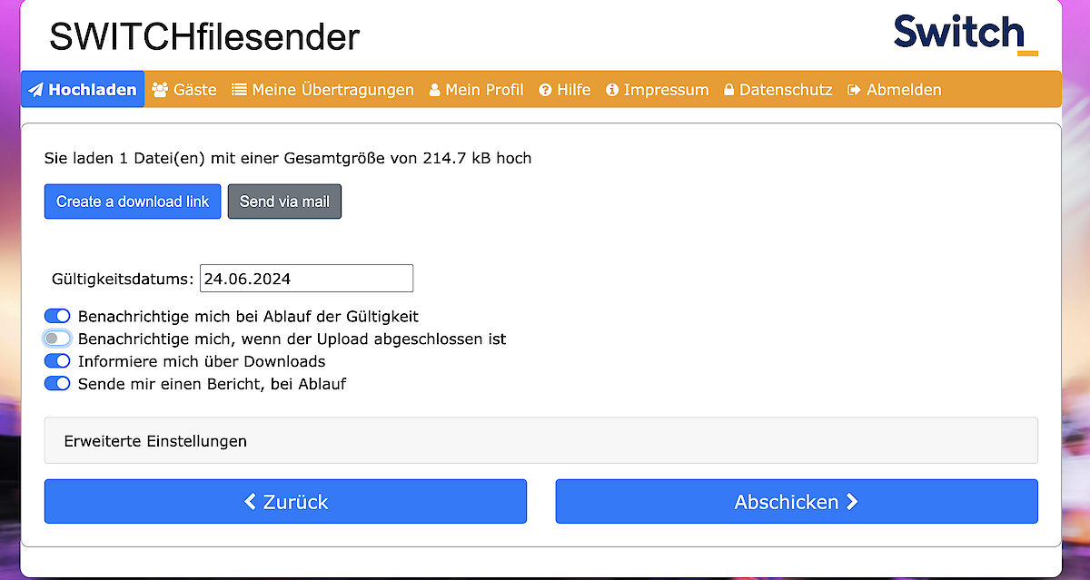Click the padlock Datenschutz icon

coord(728,90)
